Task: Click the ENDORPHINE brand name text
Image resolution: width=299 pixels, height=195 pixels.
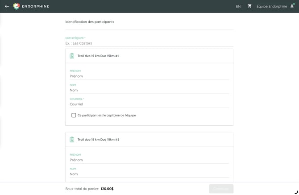Action: point(35,6)
